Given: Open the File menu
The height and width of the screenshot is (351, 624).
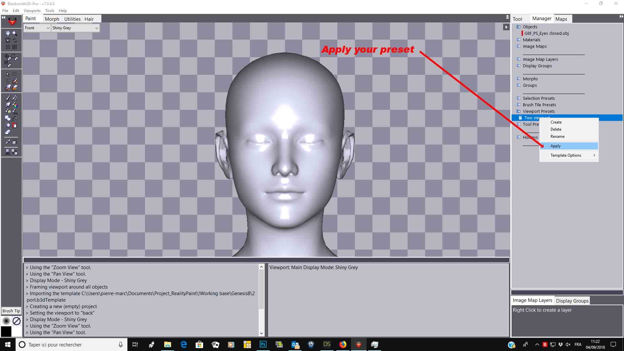Looking at the screenshot, I should 5,11.
